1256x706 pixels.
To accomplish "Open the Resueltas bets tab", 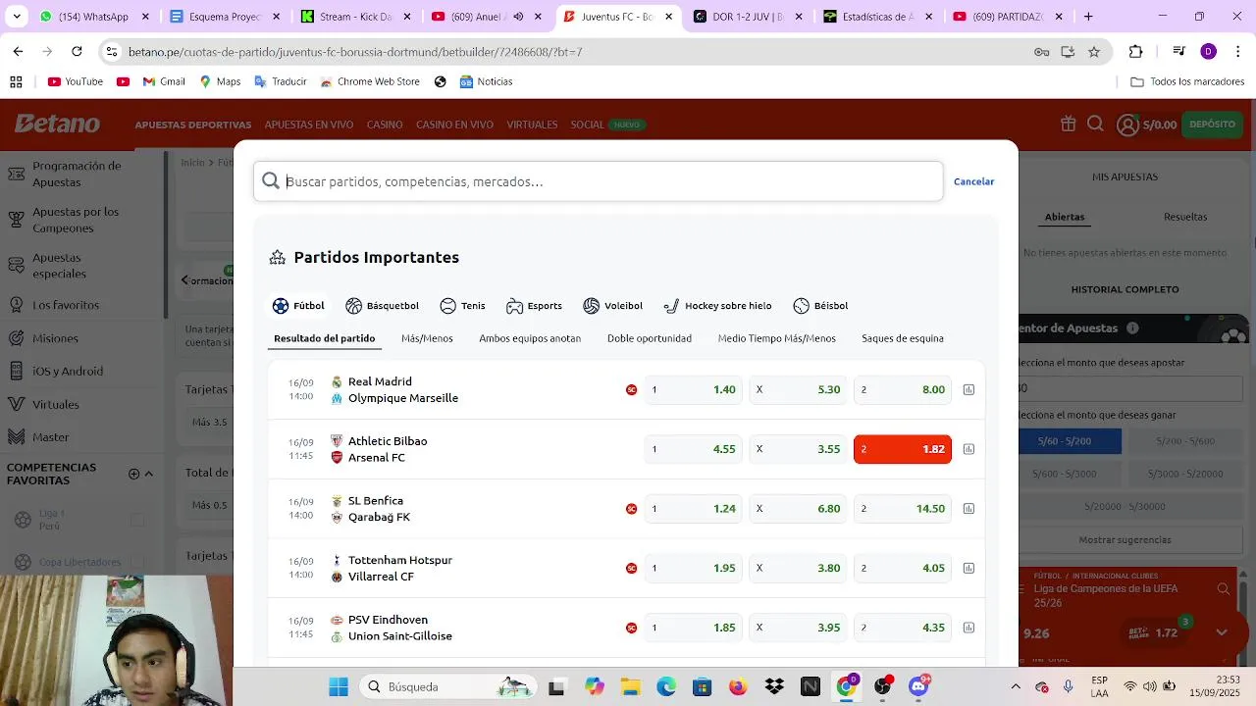I will click(x=1185, y=217).
